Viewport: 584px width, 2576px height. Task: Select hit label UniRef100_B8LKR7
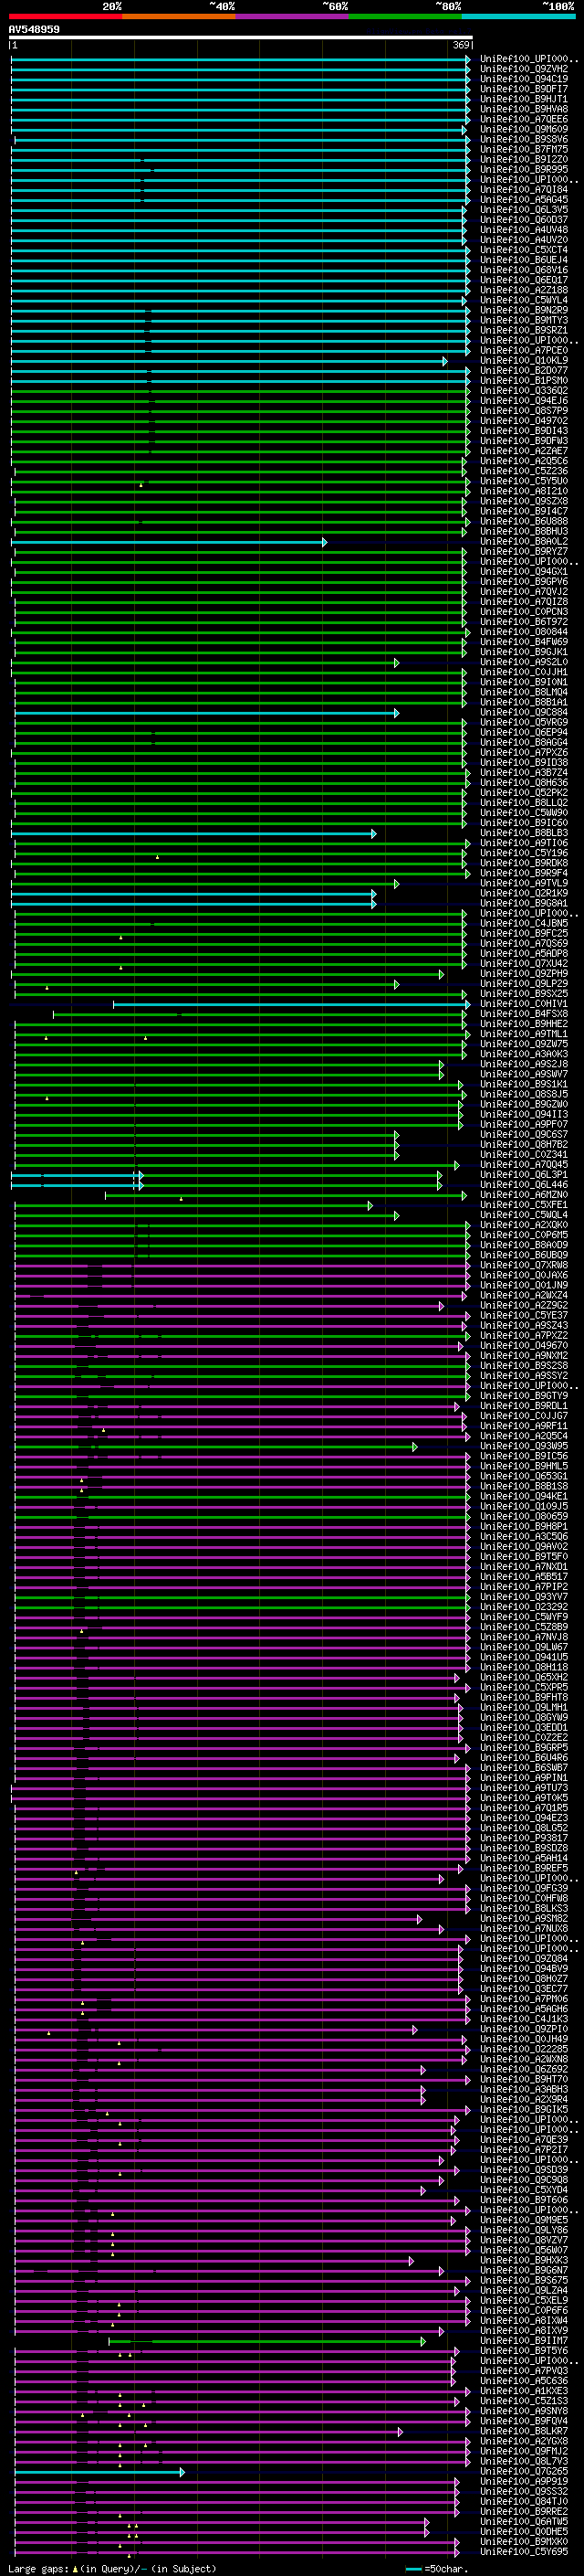[524, 2431]
